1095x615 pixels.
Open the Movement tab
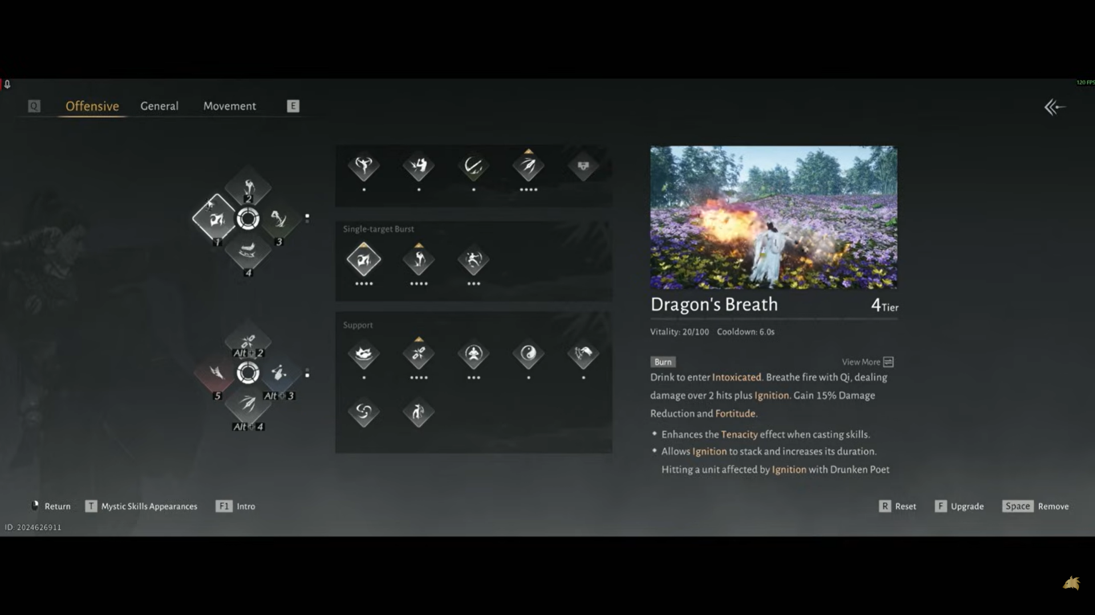tap(229, 106)
